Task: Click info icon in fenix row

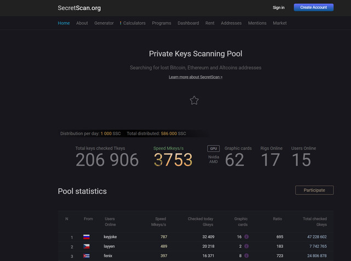Action: 246,256
